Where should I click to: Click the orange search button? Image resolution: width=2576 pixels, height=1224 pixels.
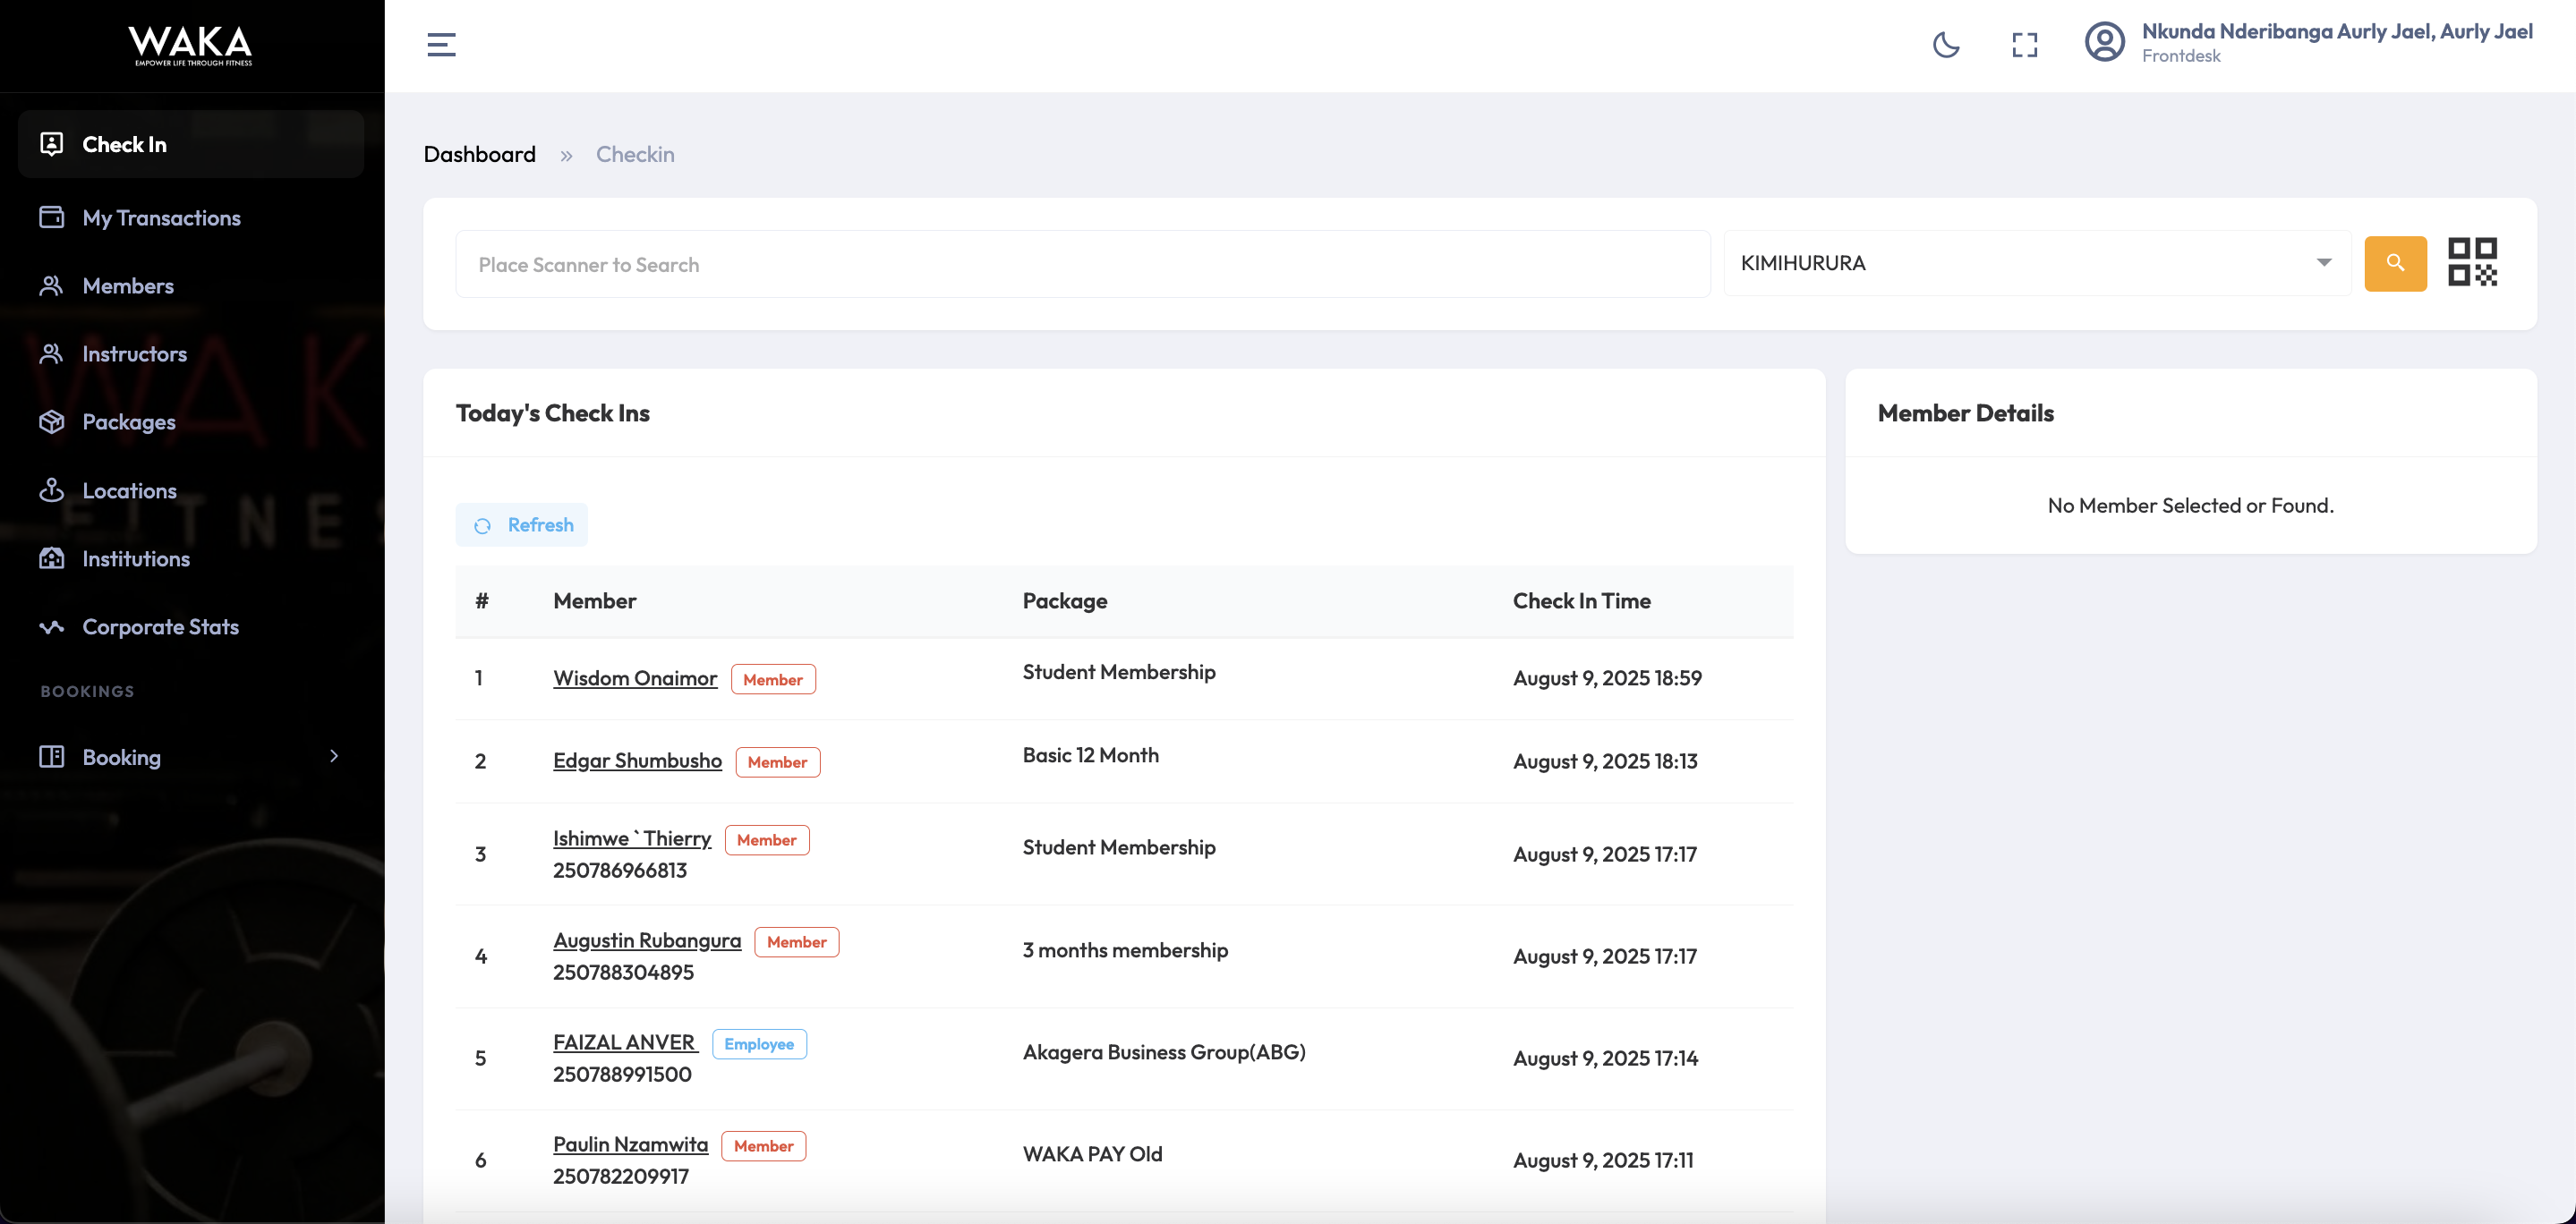2394,263
